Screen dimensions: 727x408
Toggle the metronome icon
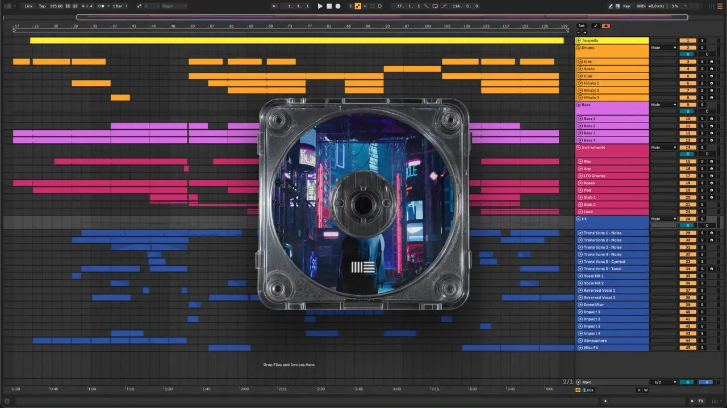coord(101,6)
